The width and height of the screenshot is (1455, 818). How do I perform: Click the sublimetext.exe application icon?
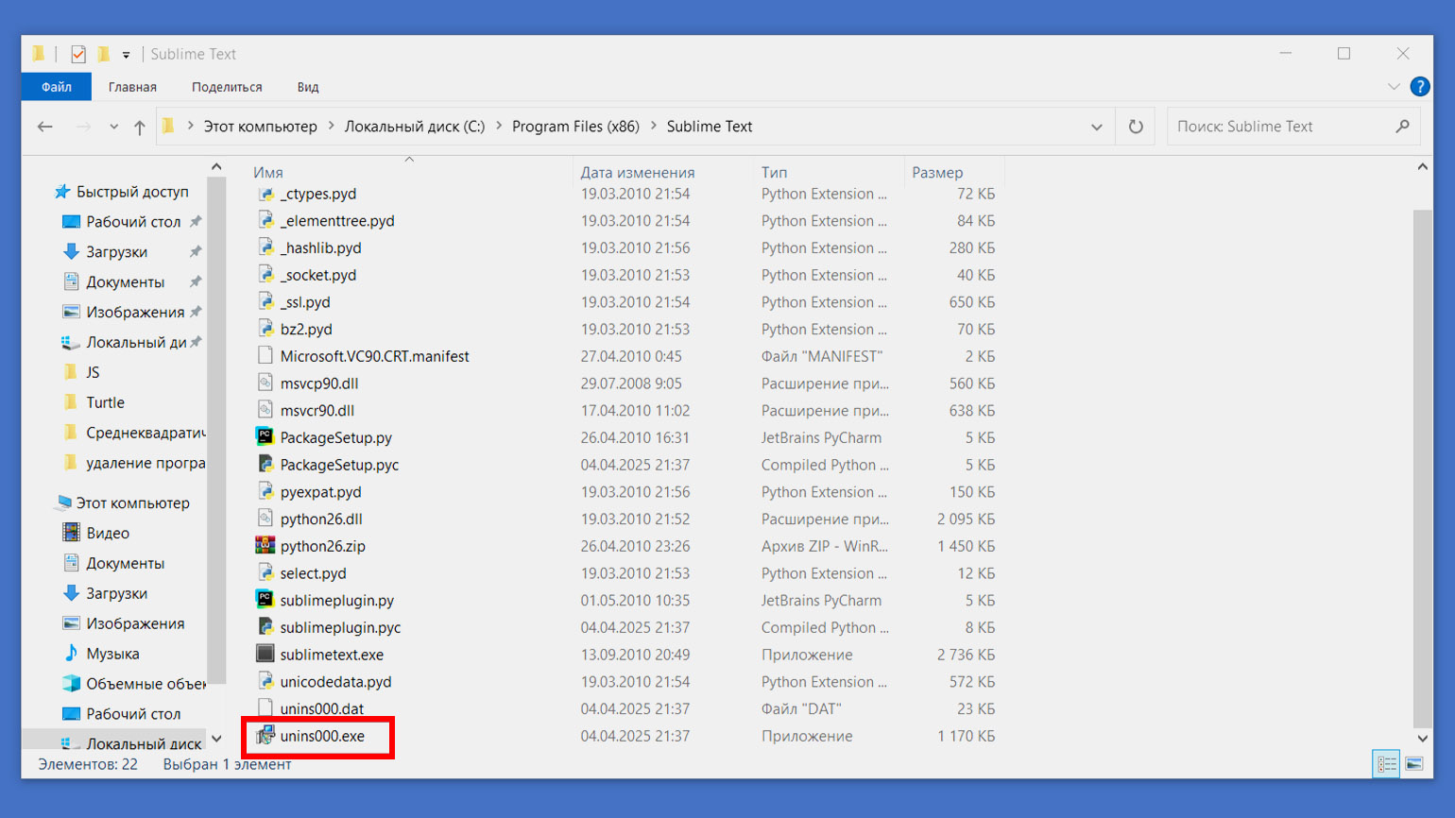point(265,655)
